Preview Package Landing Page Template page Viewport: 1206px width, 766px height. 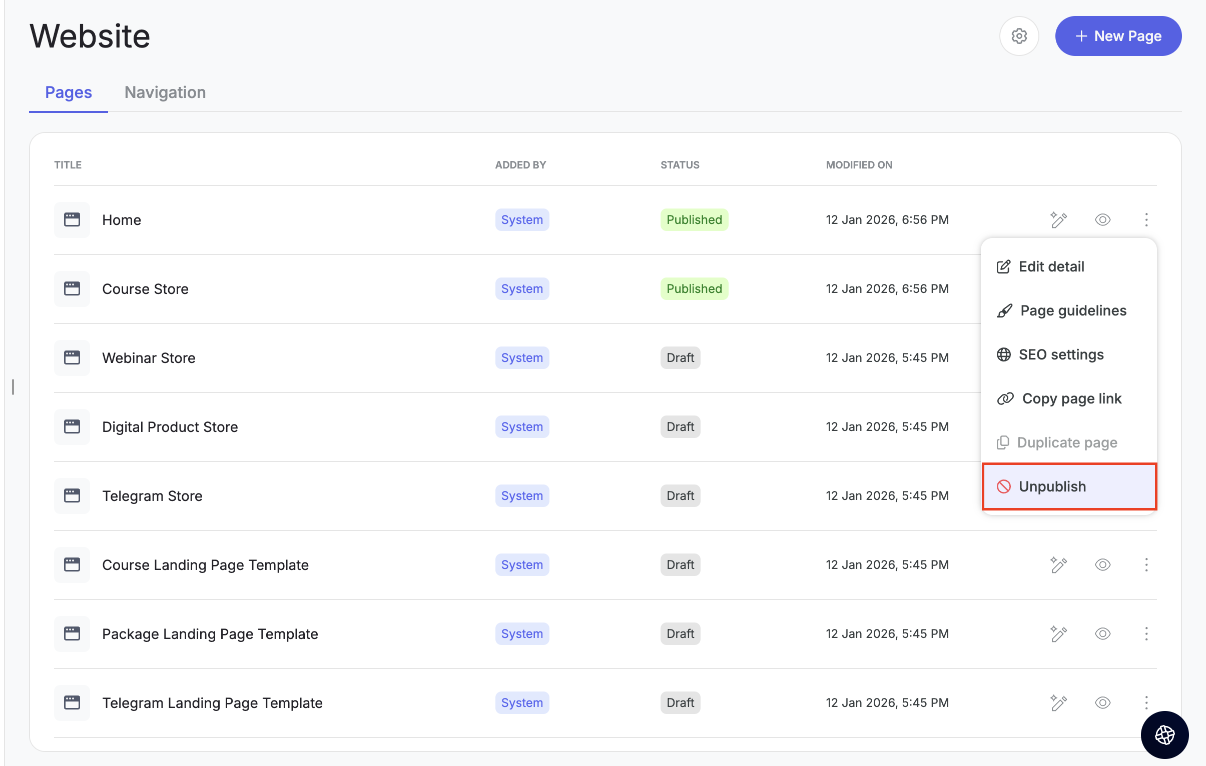point(1102,634)
